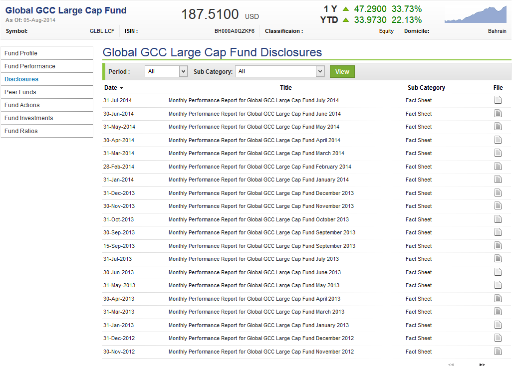Open file icon for October 2013 report
This screenshot has height=368, width=516.
pos(498,219)
